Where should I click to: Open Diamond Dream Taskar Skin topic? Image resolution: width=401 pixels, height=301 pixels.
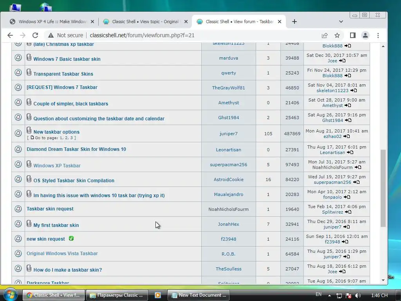[76, 149]
